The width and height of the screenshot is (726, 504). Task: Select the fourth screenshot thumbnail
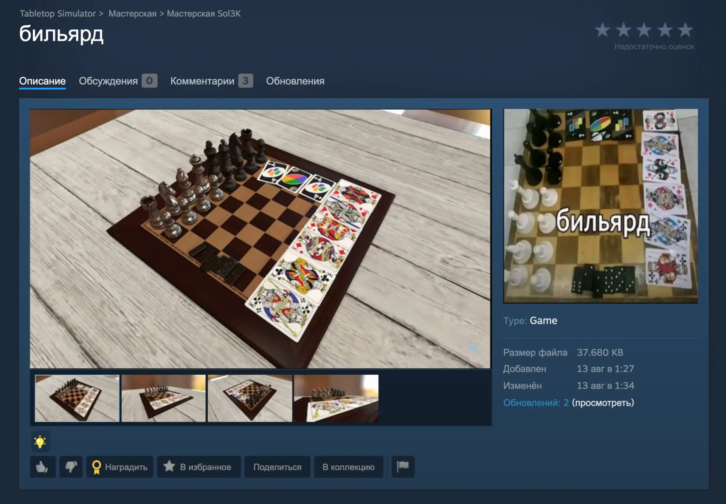(x=336, y=398)
